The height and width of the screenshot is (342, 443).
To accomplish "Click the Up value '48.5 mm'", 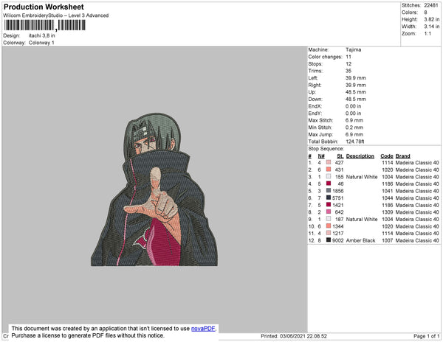I will click(355, 92).
